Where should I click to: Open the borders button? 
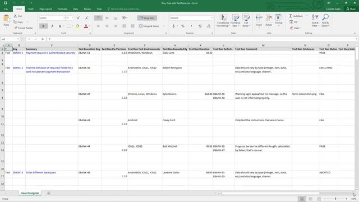[68, 26]
